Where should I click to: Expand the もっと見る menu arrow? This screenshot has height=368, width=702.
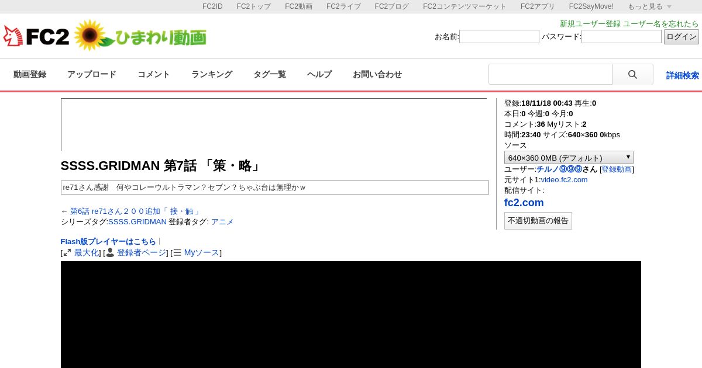[x=669, y=6]
